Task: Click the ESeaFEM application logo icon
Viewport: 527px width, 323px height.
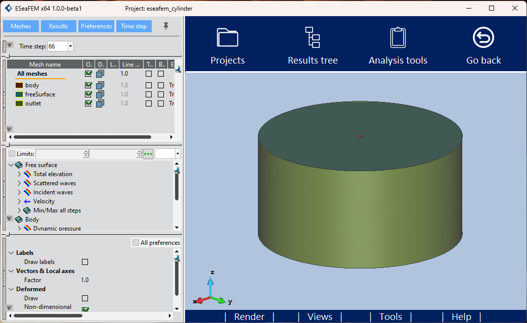Action: 8,9
